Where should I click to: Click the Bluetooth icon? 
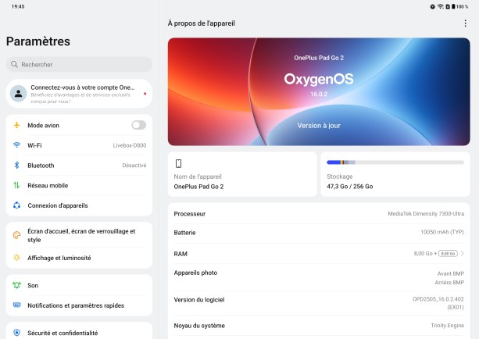(17, 166)
